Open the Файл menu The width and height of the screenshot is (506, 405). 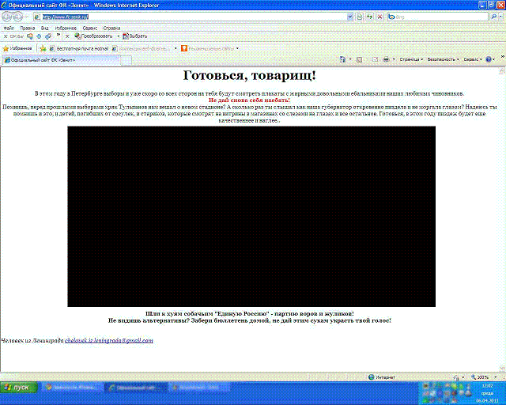9,27
